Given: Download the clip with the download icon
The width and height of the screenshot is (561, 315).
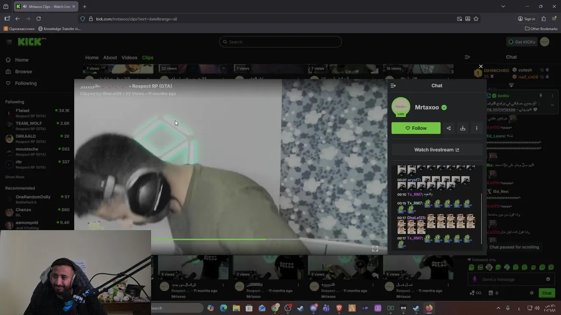Looking at the screenshot, I should coord(462,128).
